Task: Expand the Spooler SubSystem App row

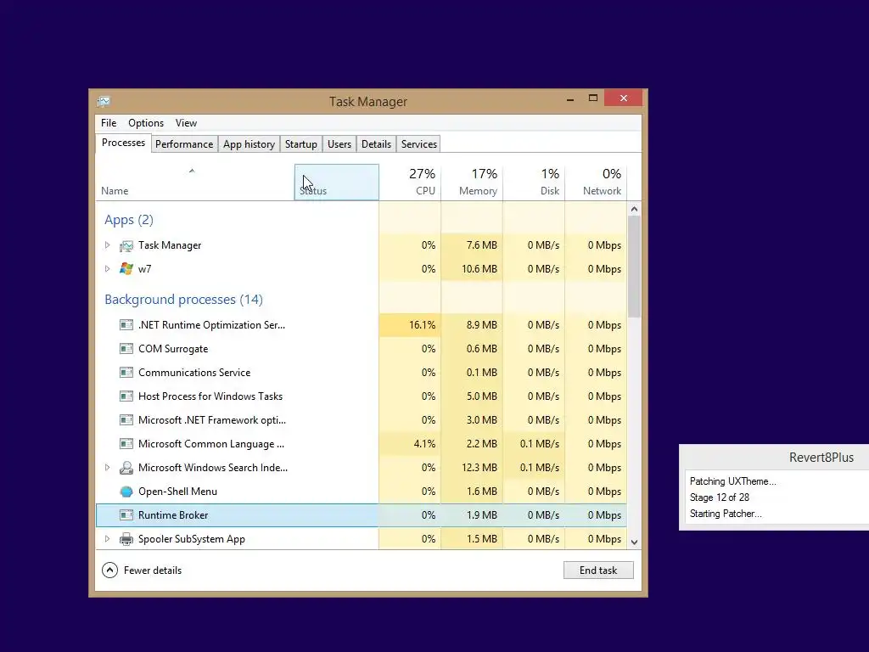Action: [108, 539]
